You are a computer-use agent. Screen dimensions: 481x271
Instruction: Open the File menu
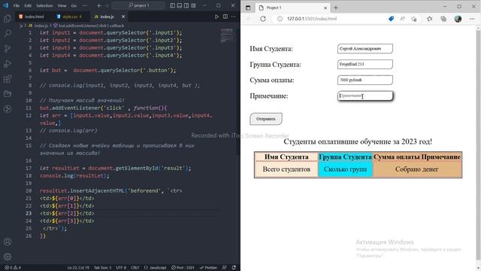[17, 5]
